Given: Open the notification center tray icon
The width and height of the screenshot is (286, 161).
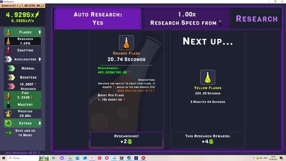Looking at the screenshot, I should click(x=282, y=158).
